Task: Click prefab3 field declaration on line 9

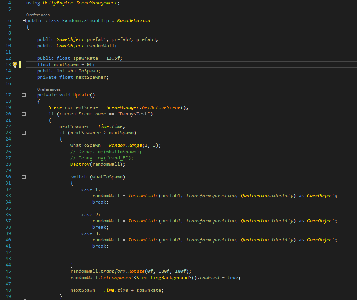Action: click(146, 39)
